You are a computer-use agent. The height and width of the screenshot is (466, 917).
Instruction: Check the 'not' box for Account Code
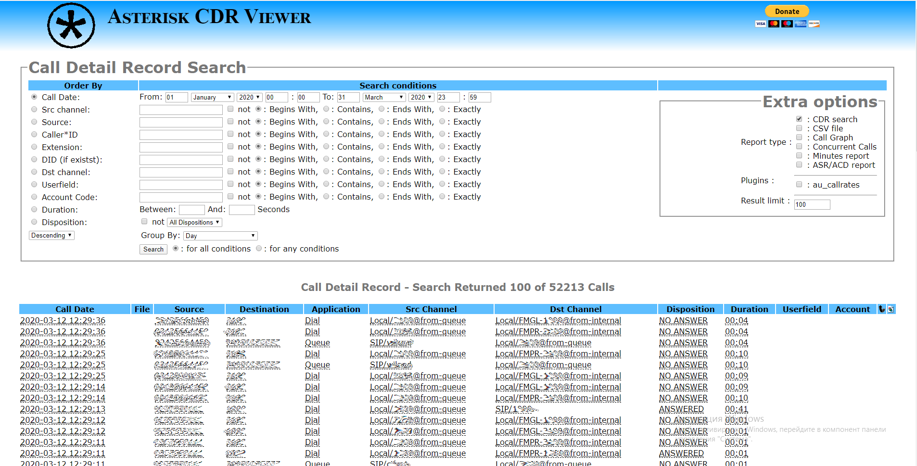(230, 197)
